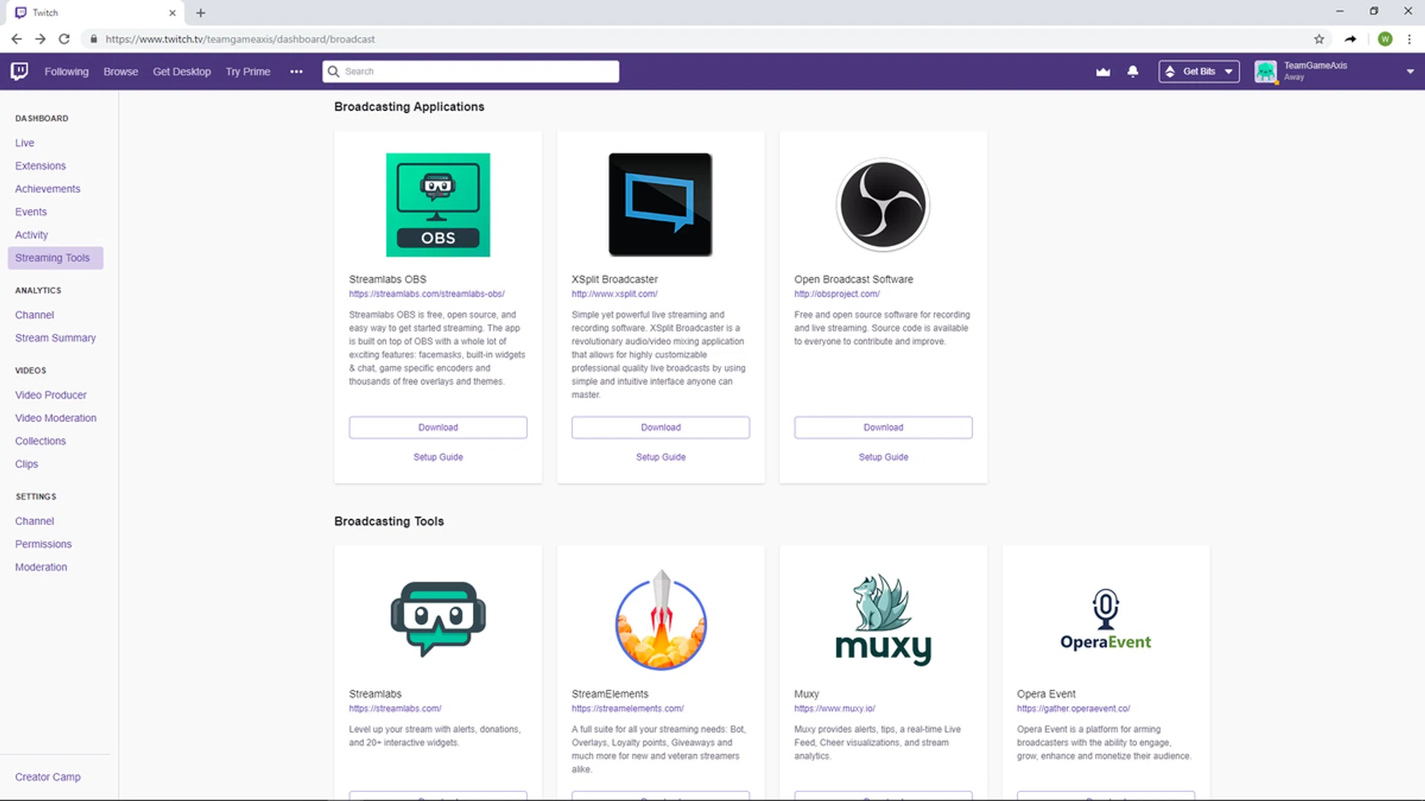Expand the Get Bits dropdown
Viewport: 1425px width, 801px height.
point(1199,71)
